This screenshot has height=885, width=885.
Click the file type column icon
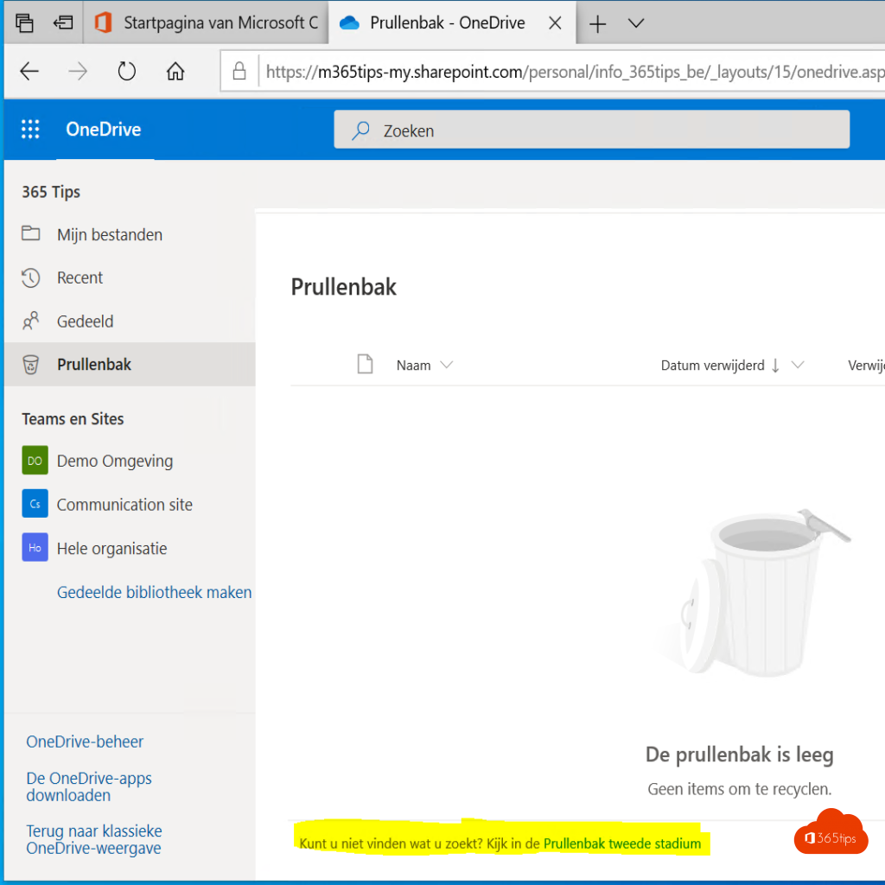[x=366, y=364]
